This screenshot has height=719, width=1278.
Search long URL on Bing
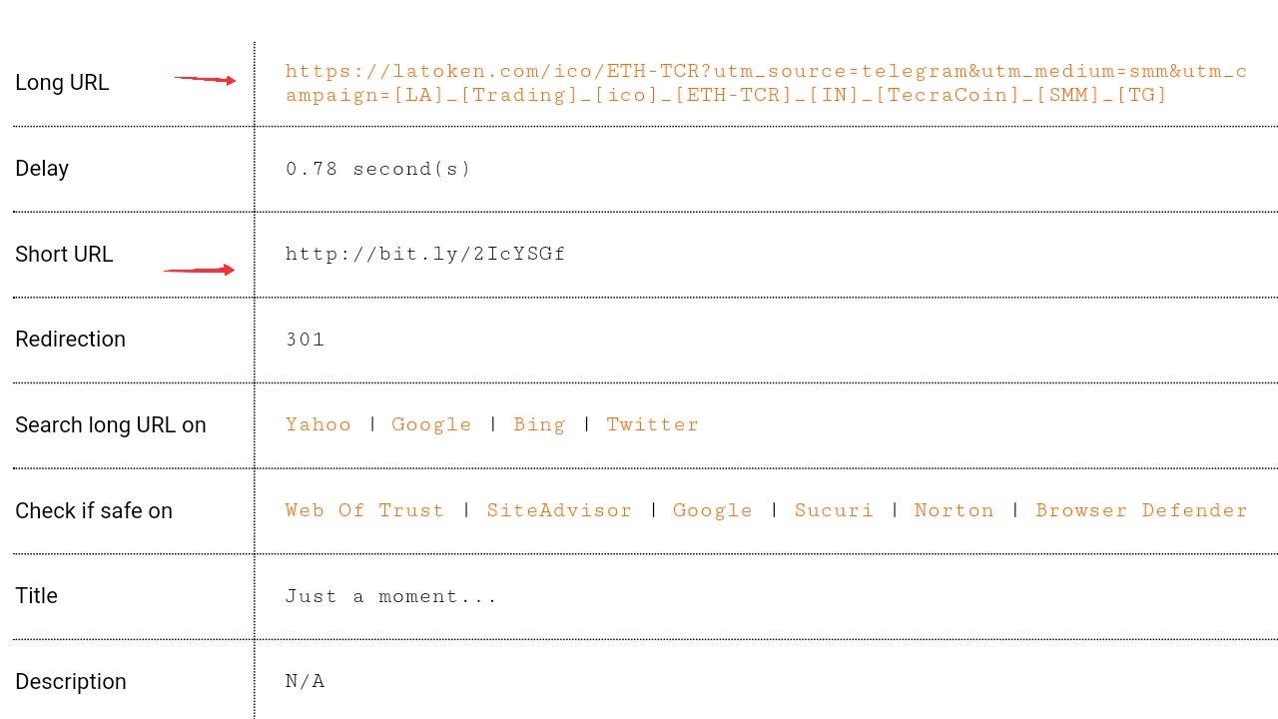click(539, 424)
